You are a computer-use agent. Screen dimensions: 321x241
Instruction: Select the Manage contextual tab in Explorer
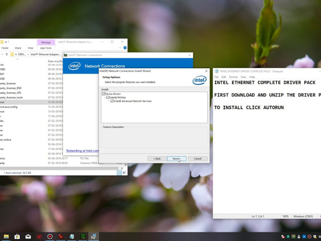[46, 42]
